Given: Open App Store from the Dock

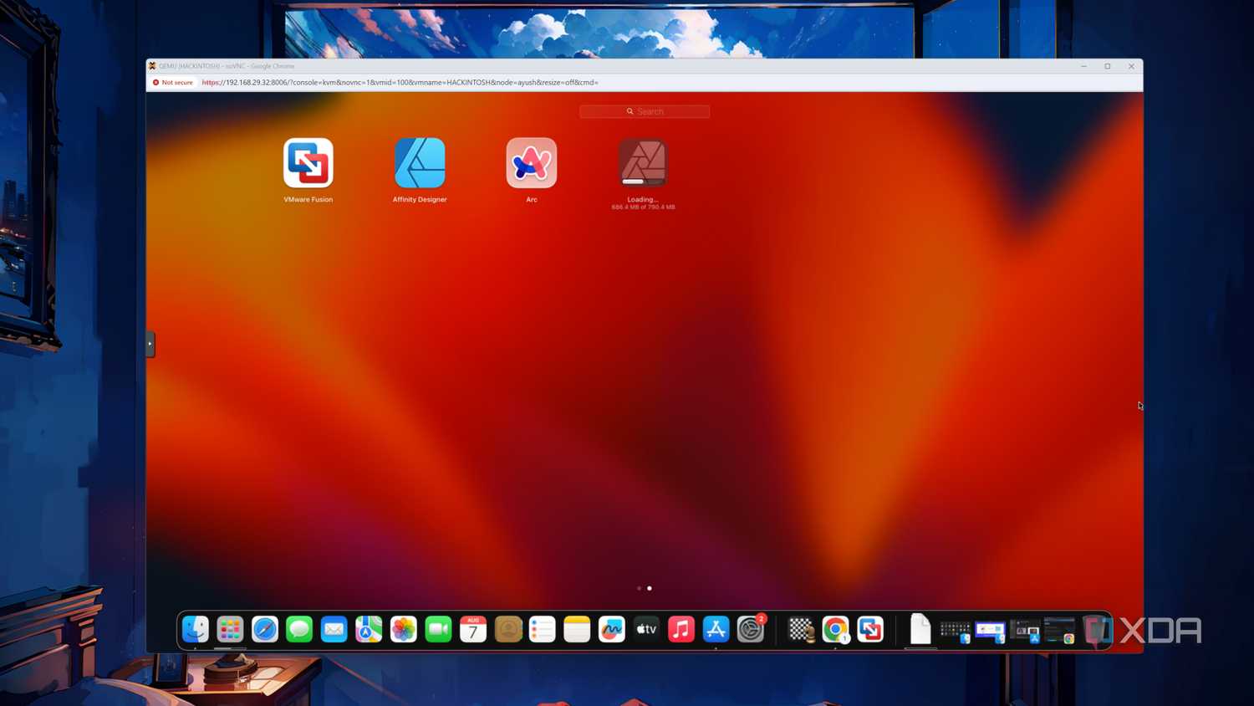Looking at the screenshot, I should pyautogui.click(x=716, y=629).
